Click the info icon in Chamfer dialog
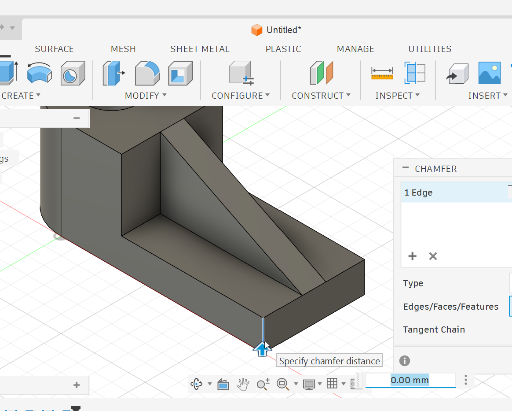This screenshot has width=512, height=411. (405, 361)
